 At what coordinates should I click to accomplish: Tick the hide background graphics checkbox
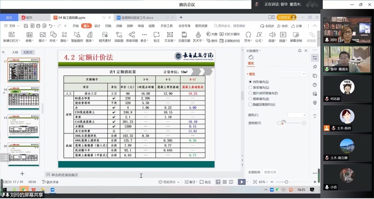point(250,104)
